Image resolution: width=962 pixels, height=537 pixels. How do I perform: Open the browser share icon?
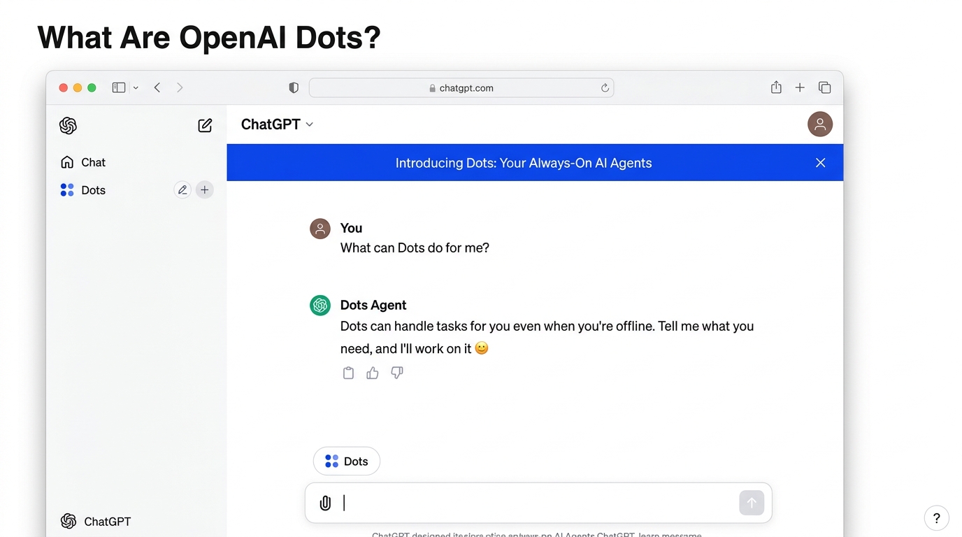click(x=776, y=87)
